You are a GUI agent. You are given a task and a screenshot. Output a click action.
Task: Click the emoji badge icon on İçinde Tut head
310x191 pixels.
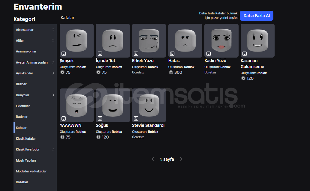click(x=100, y=54)
